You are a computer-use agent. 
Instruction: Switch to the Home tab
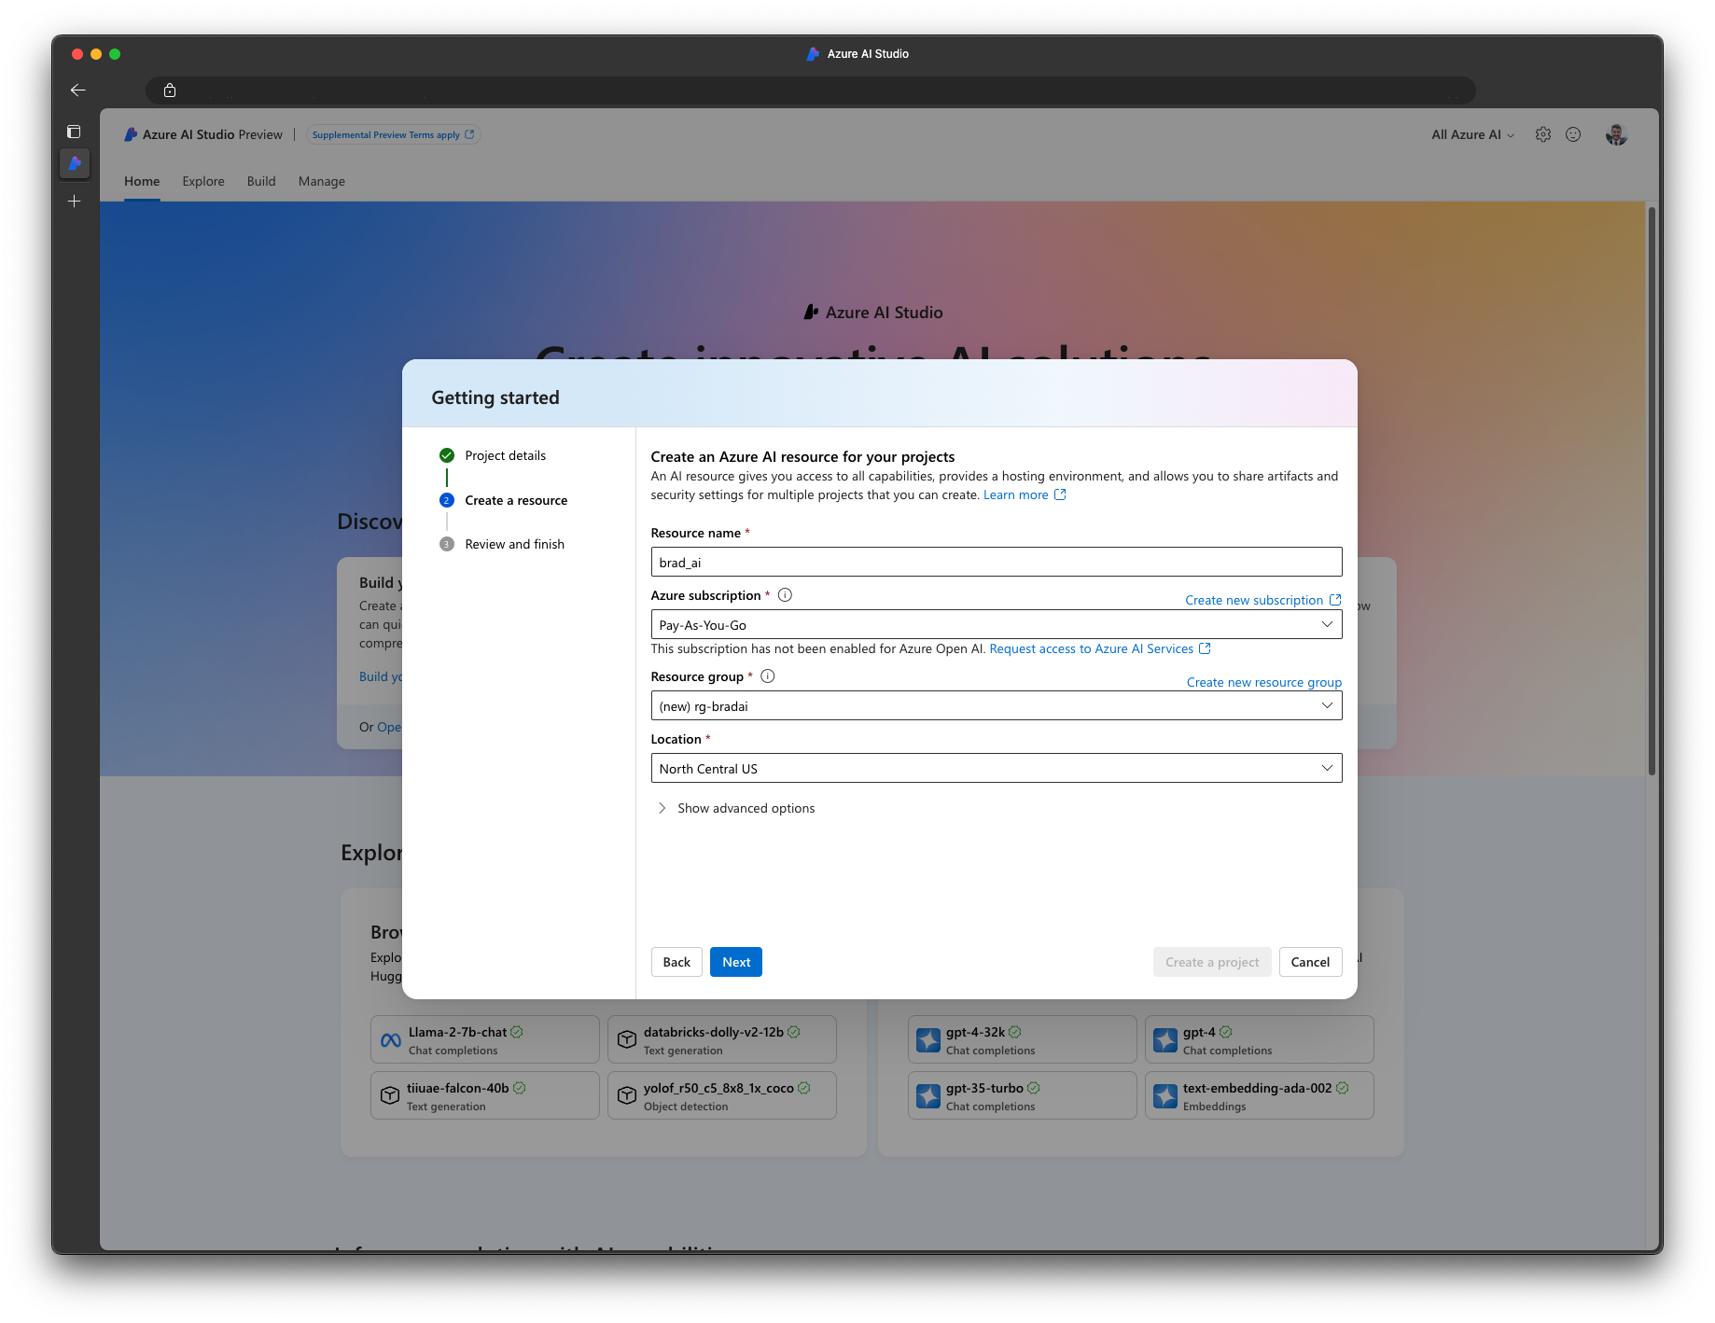pos(142,181)
